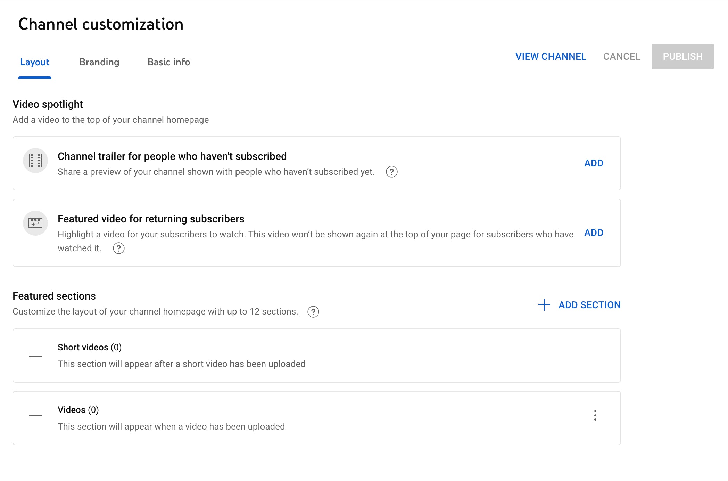Click the Layout tab
The height and width of the screenshot is (481, 728).
(x=35, y=62)
